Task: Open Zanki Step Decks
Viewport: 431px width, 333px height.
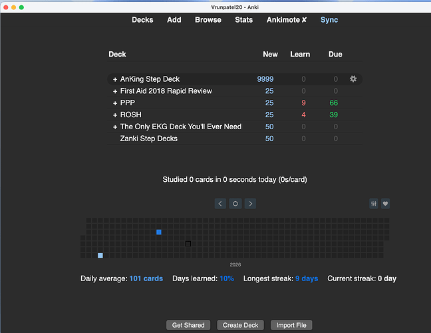Action: coord(149,139)
